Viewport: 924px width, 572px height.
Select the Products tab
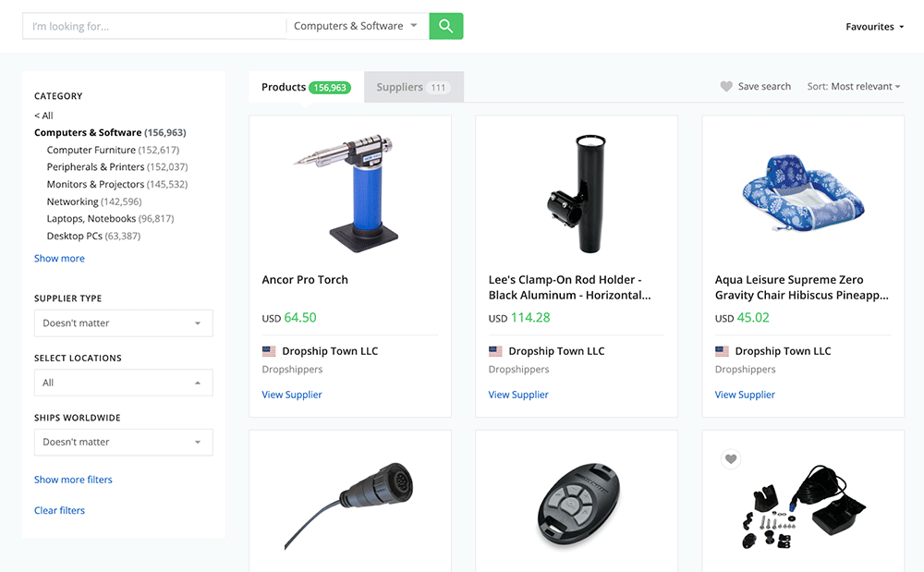pyautogui.click(x=304, y=87)
